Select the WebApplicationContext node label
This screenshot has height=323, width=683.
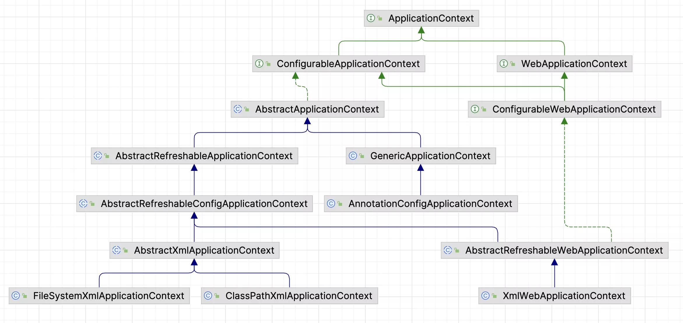[x=574, y=64]
